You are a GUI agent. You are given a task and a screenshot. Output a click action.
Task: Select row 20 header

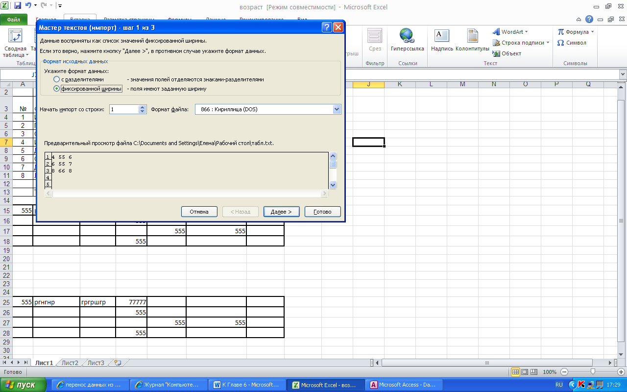(x=6, y=259)
